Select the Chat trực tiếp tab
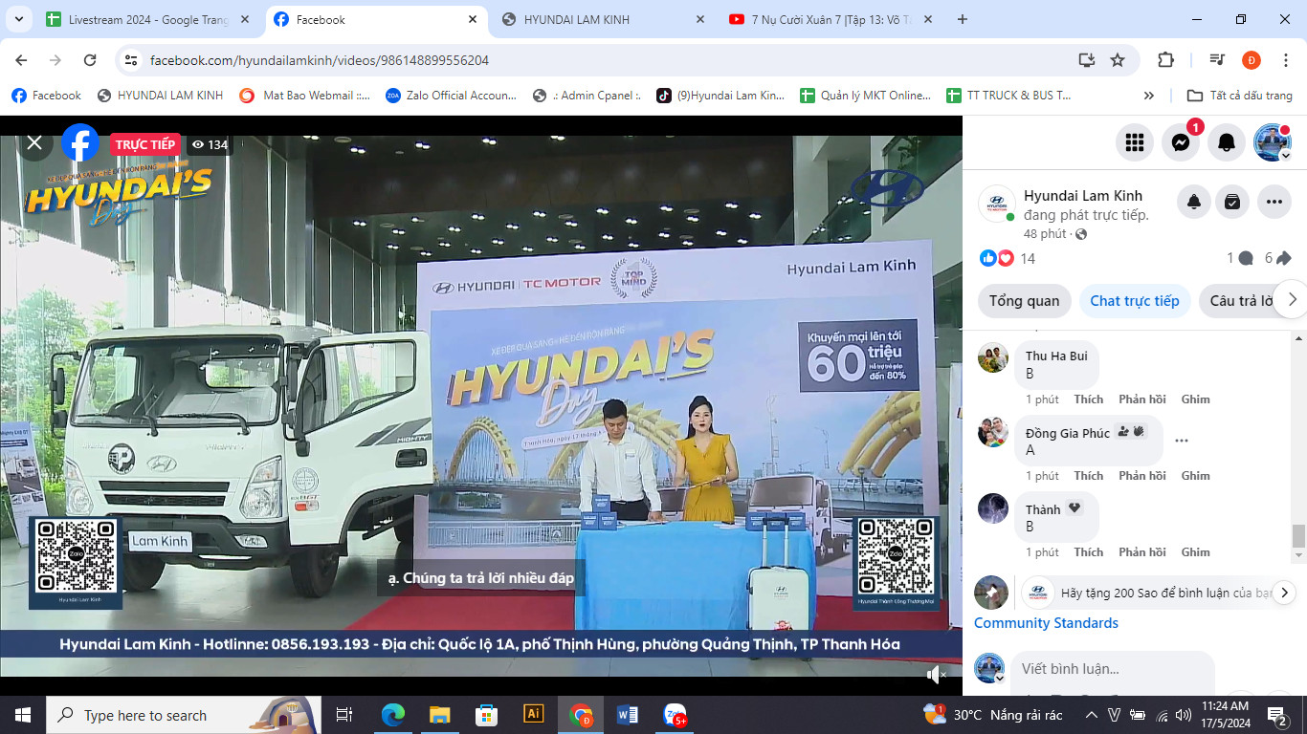The image size is (1307, 734). pos(1135,301)
